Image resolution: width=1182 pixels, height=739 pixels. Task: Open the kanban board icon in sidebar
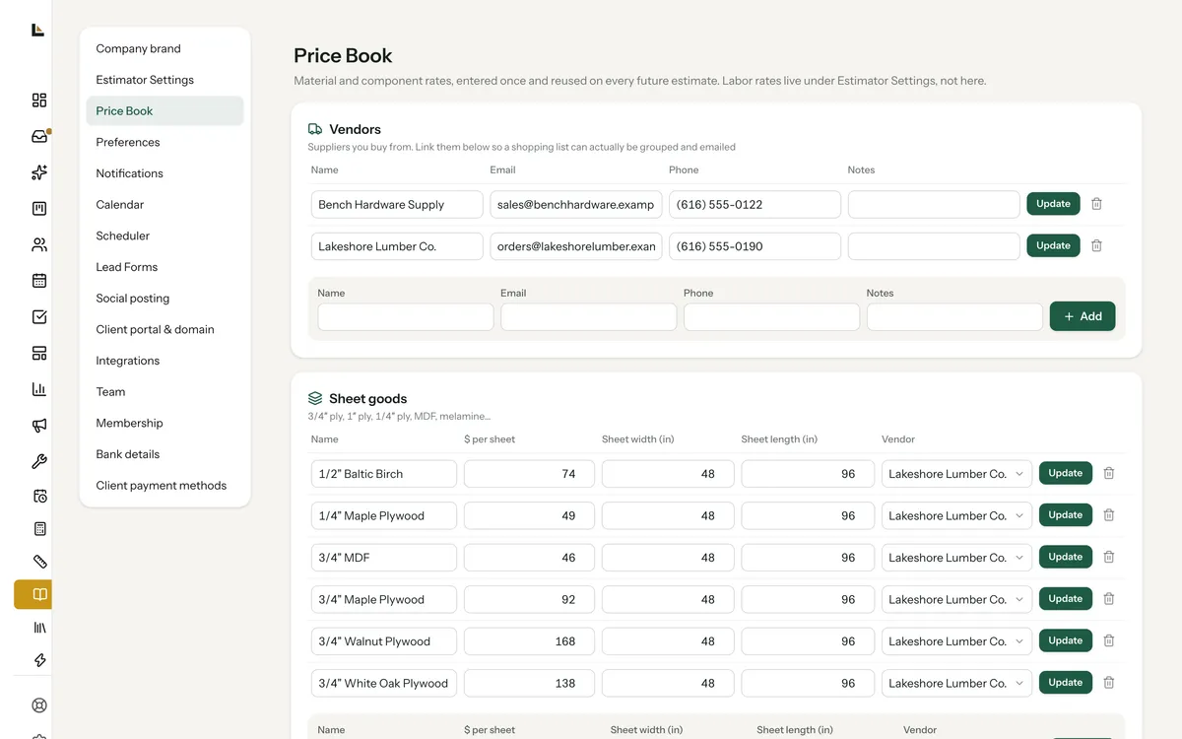[39, 208]
